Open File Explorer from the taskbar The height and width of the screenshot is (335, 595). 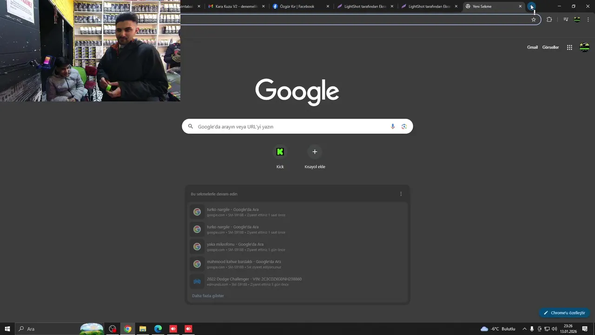143,329
